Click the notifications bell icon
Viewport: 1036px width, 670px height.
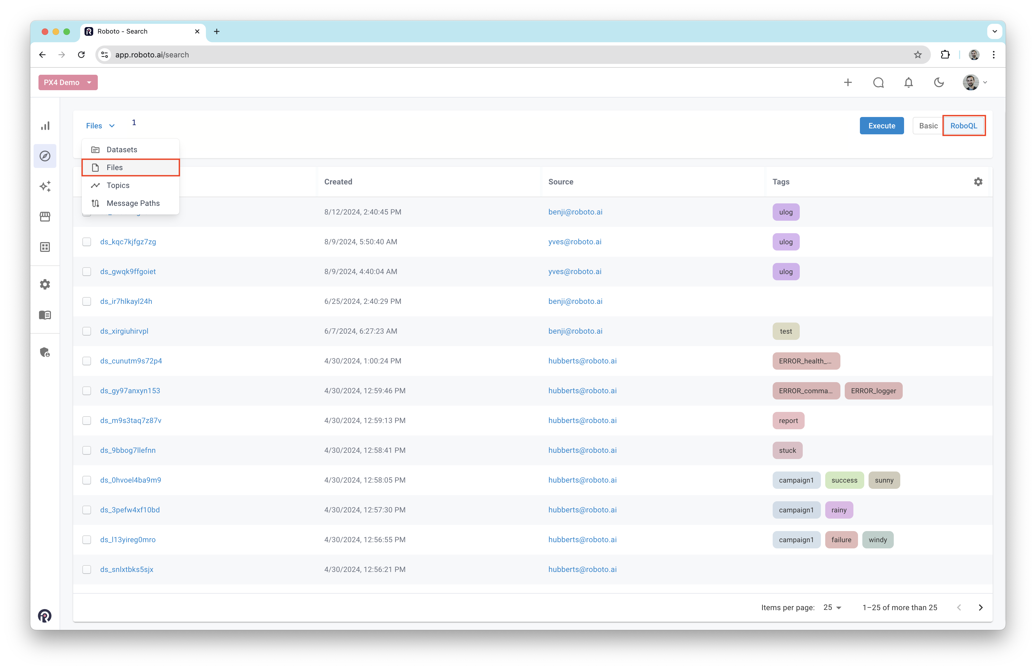click(908, 82)
